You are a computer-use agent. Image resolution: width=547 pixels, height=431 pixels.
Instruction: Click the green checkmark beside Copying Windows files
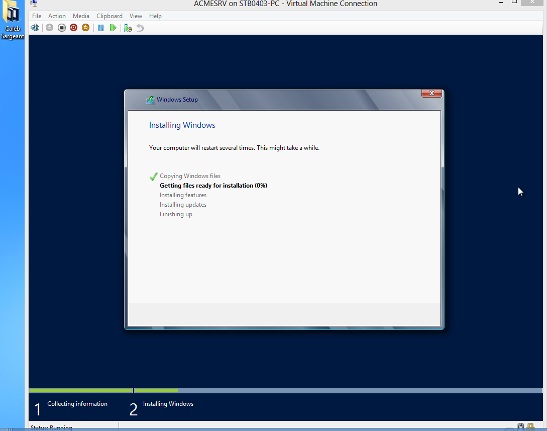pos(154,177)
